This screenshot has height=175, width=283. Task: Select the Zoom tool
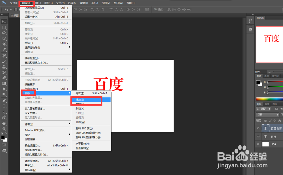pyautogui.click(x=4, y=129)
